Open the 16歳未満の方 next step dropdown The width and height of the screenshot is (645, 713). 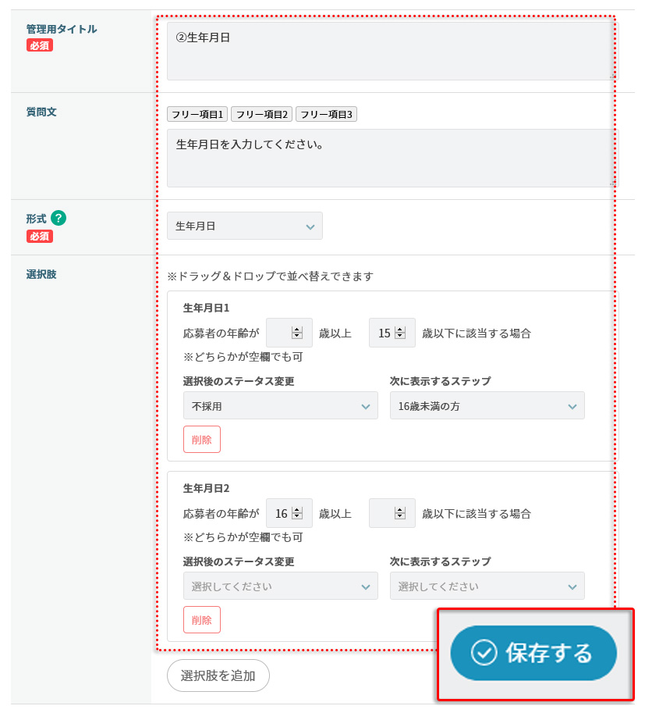487,406
